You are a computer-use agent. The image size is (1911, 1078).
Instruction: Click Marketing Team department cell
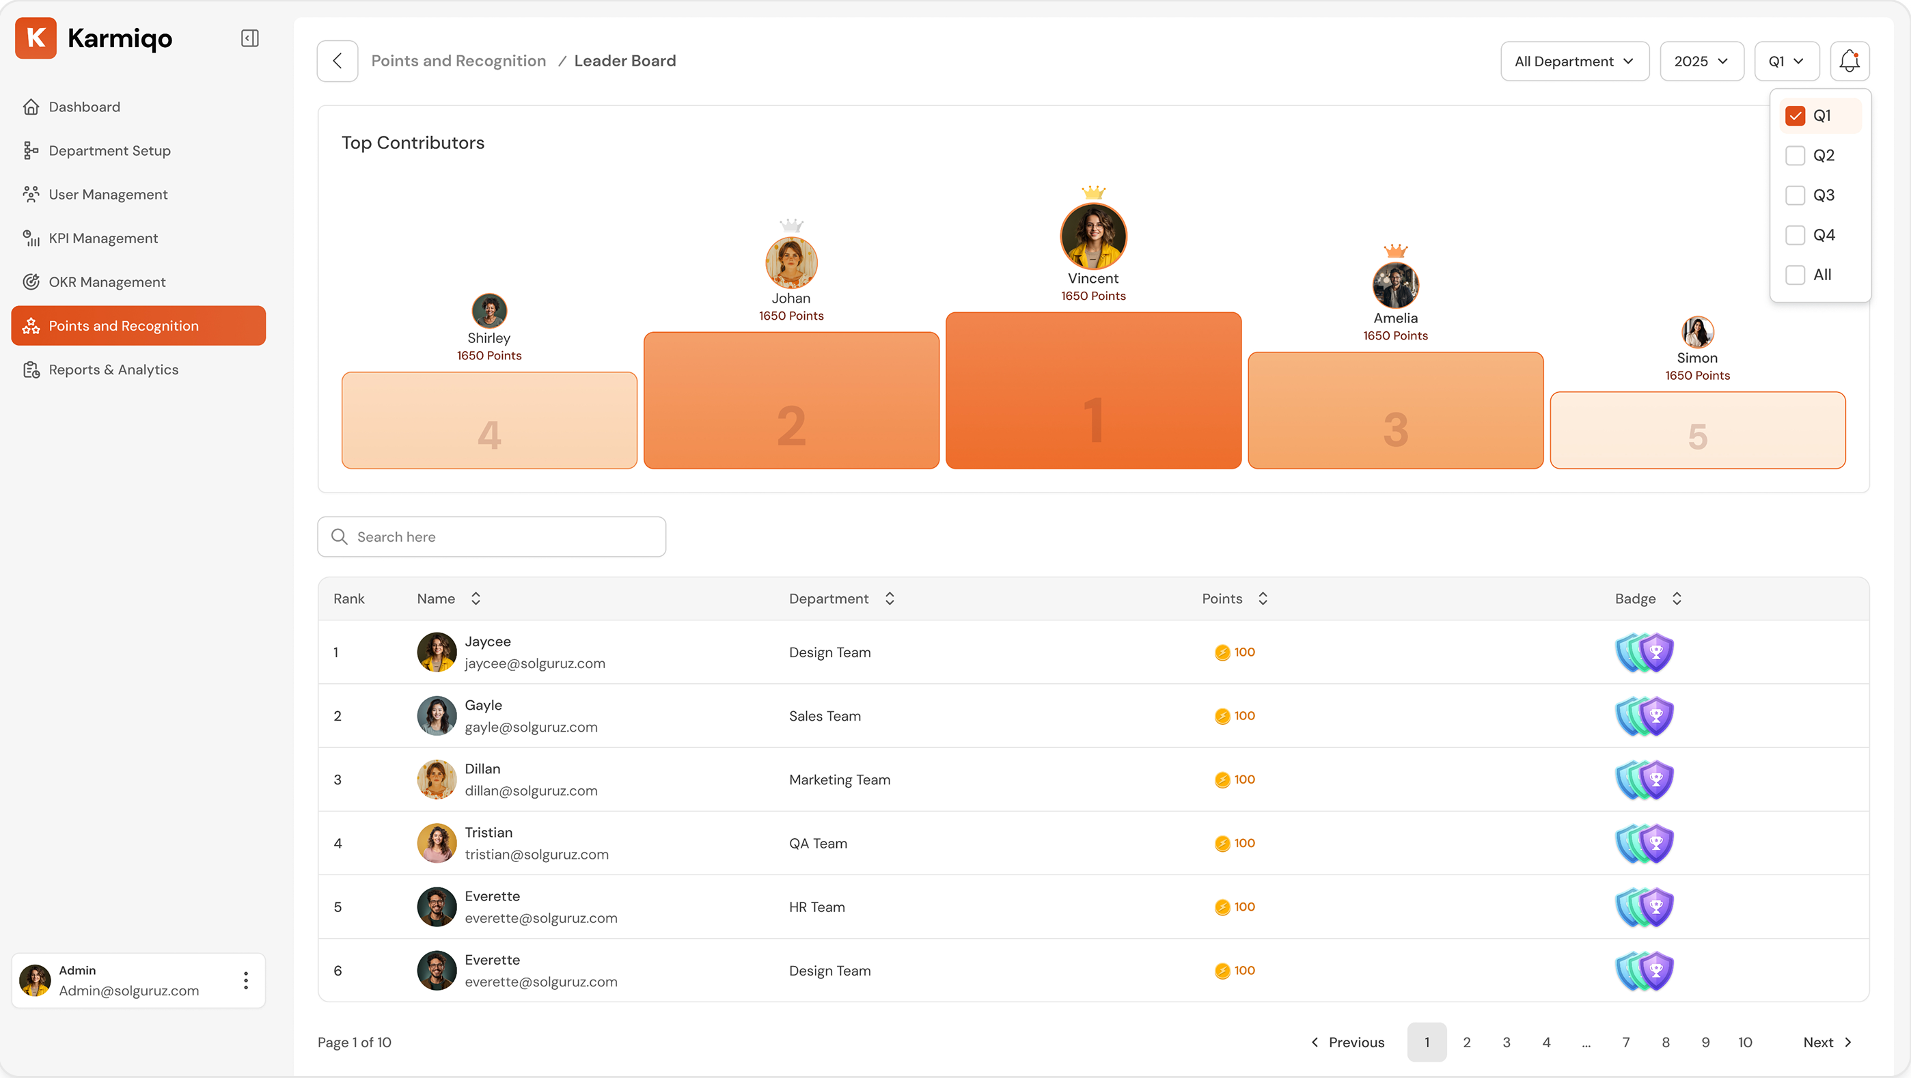pyautogui.click(x=839, y=781)
